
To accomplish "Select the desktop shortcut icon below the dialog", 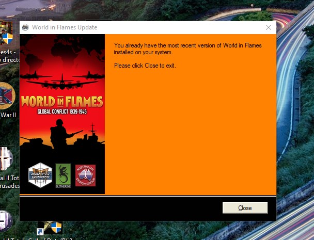I will tap(50, 228).
